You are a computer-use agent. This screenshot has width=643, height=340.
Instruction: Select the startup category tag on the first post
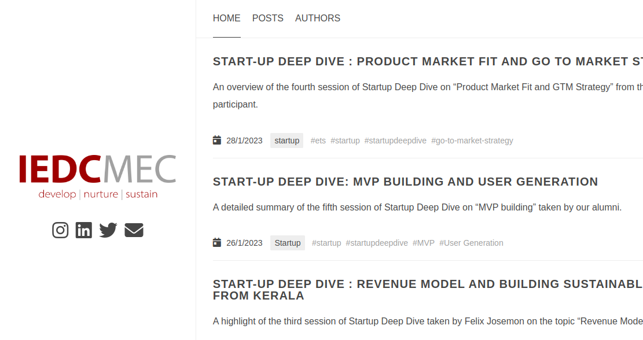pos(286,140)
